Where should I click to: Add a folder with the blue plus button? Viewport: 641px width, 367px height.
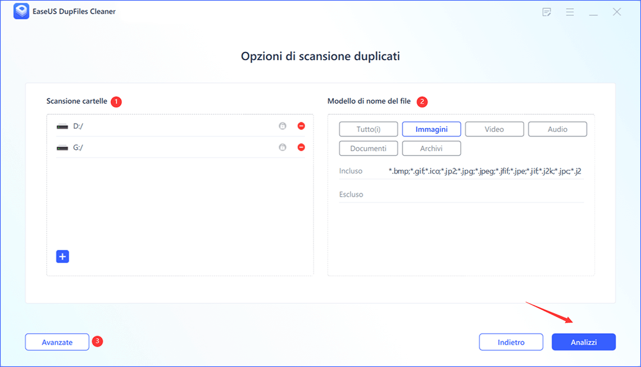pos(62,256)
